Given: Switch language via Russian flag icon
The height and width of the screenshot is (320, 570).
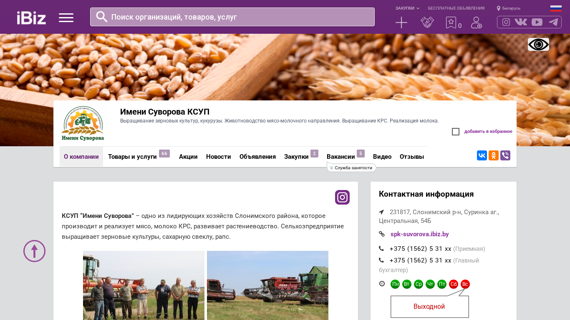Looking at the screenshot, I should [x=556, y=8].
